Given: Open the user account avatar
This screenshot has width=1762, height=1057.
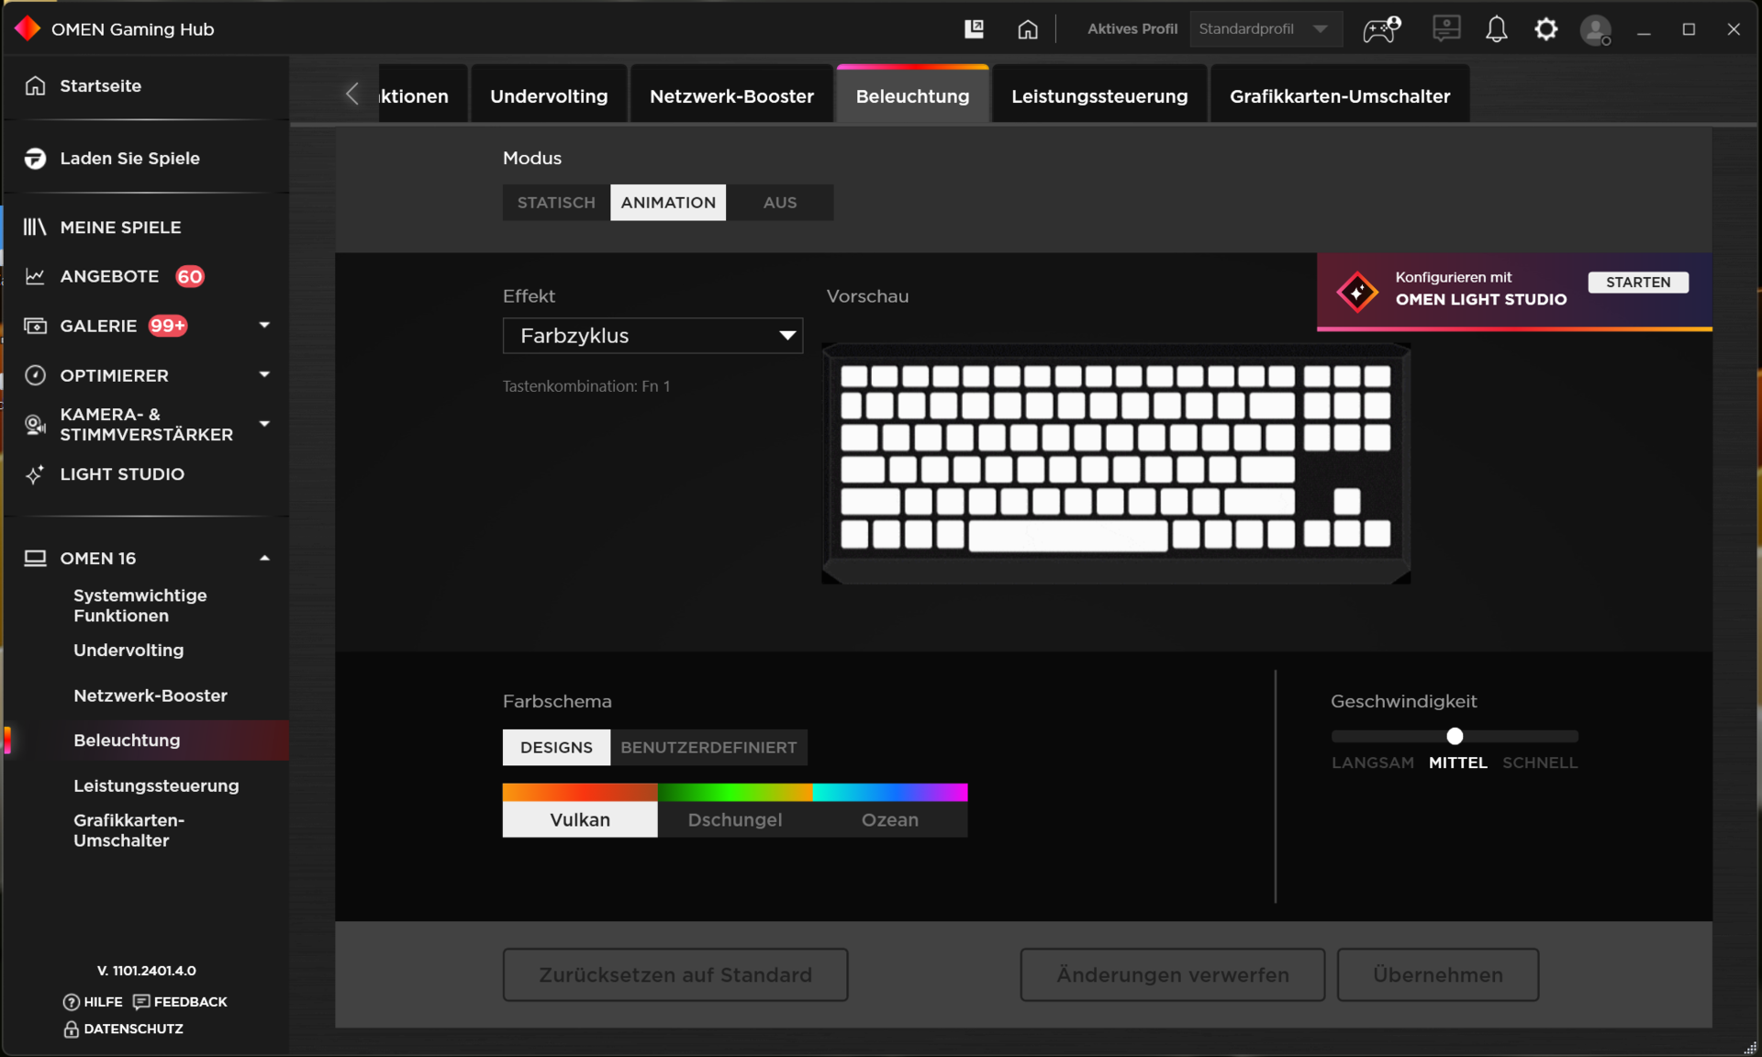Looking at the screenshot, I should pyautogui.click(x=1595, y=30).
